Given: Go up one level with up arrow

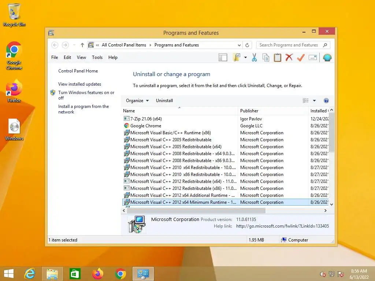Looking at the screenshot, I should [82, 45].
